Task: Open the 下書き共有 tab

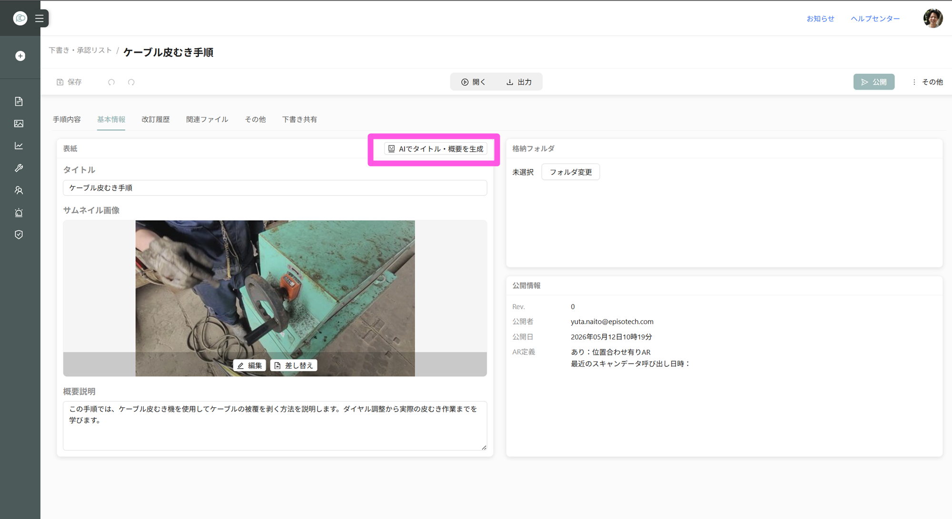Action: (x=299, y=119)
